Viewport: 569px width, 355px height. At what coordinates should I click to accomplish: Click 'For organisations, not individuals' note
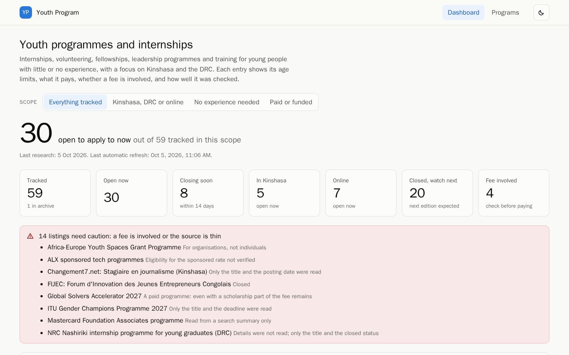coord(224,248)
